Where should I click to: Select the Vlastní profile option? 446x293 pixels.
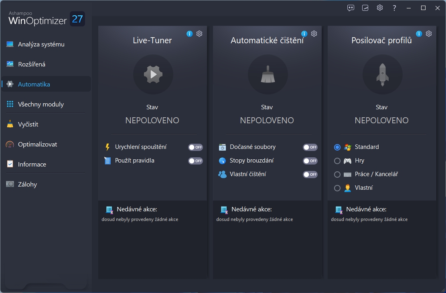tap(337, 188)
